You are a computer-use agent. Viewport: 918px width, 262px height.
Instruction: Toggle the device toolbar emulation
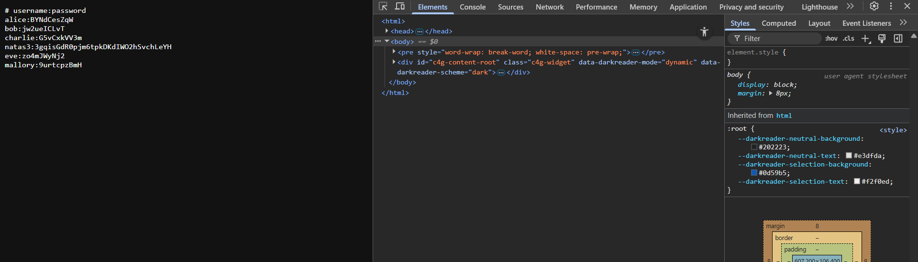[400, 6]
